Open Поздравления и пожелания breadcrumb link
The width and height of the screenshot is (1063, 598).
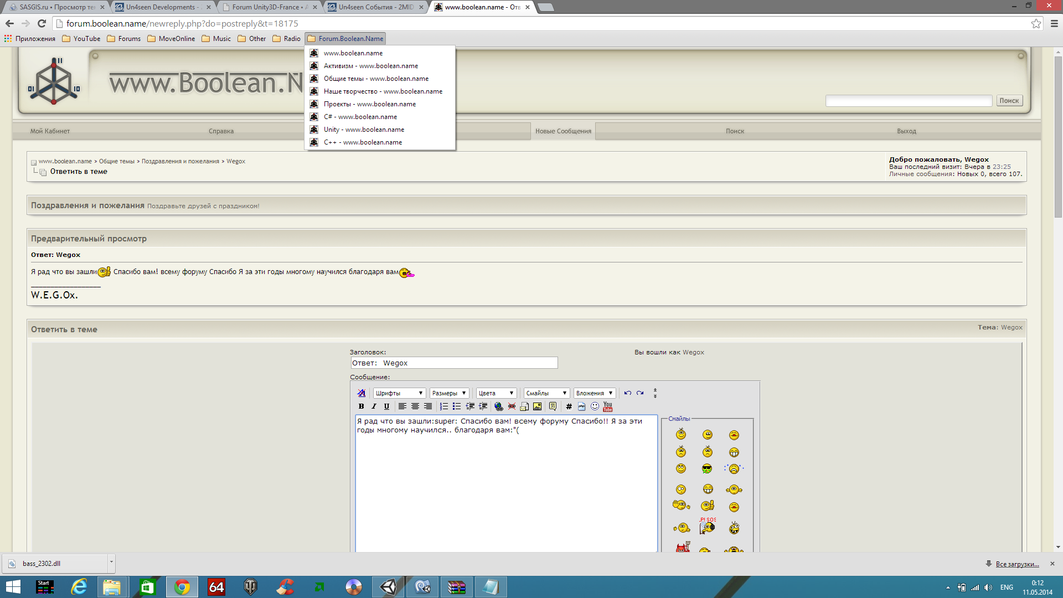pos(180,162)
